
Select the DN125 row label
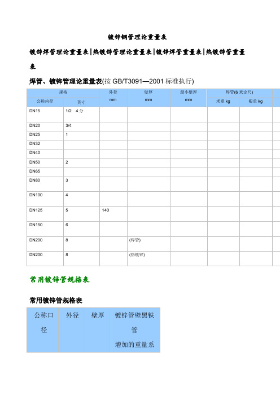36,210
